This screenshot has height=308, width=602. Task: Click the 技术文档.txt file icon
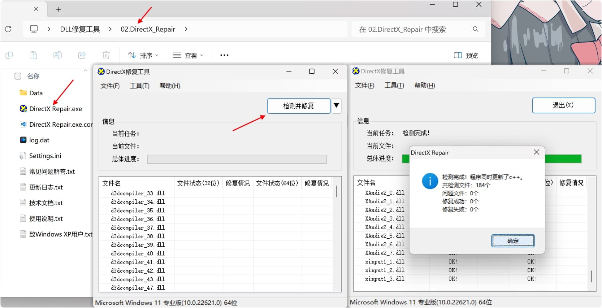pyautogui.click(x=23, y=203)
